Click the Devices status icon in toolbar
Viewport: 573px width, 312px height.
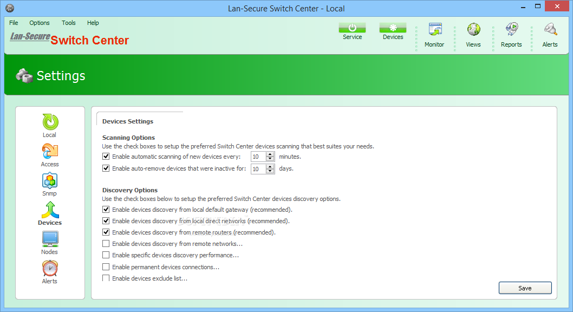tap(393, 28)
